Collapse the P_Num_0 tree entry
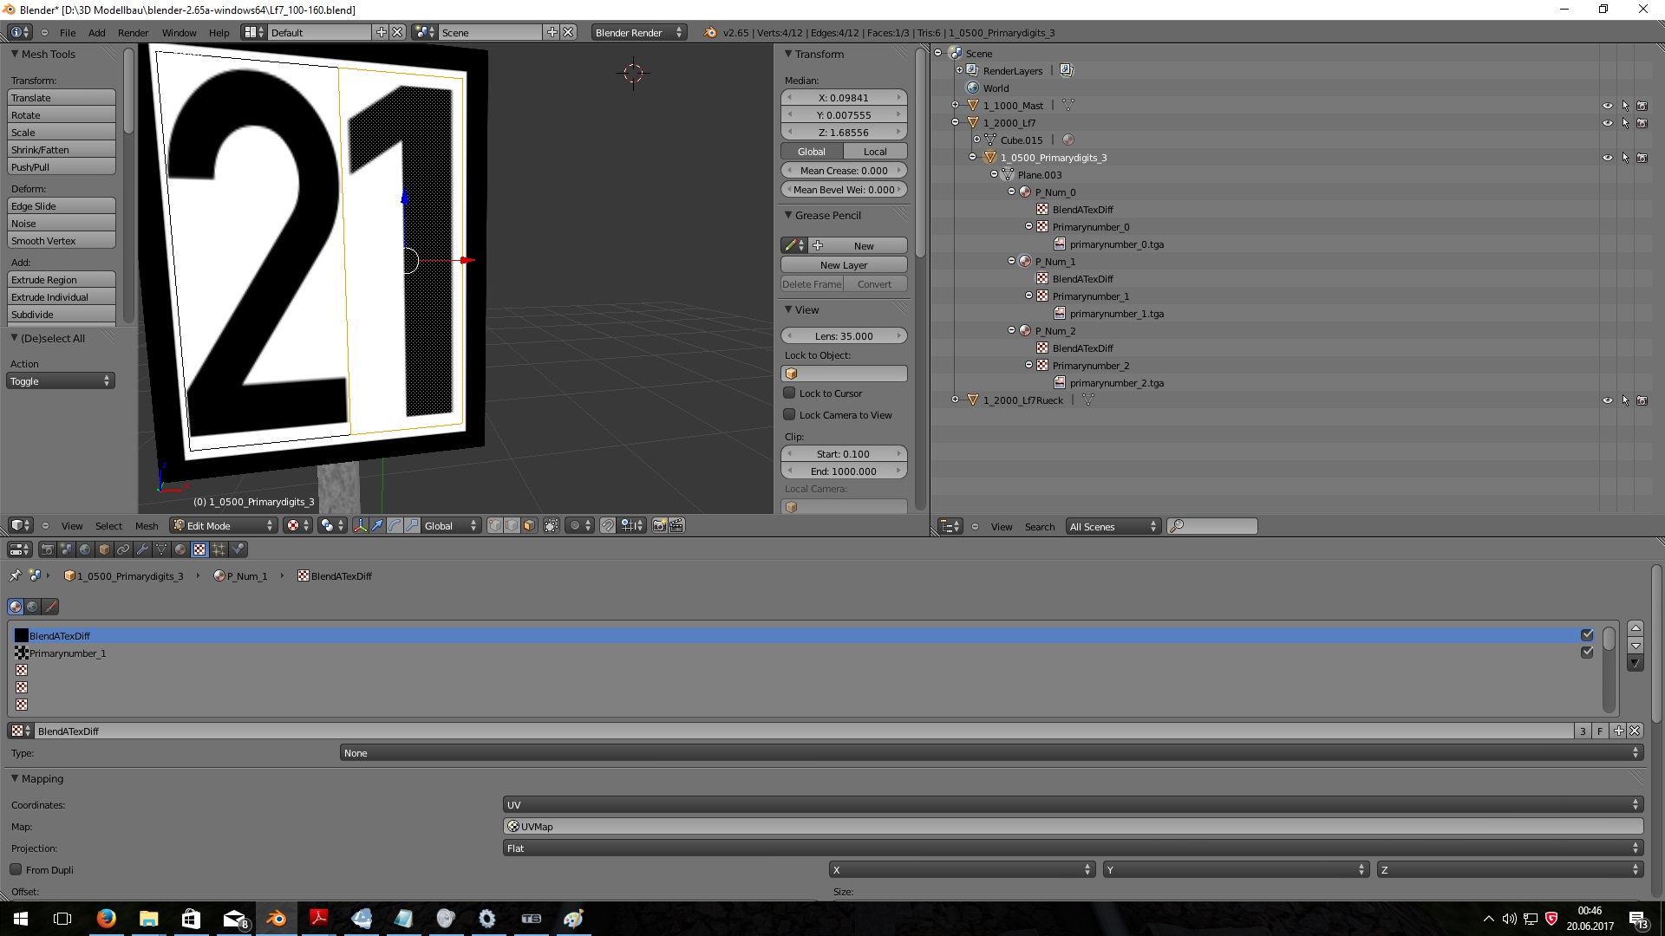This screenshot has height=936, width=1665. point(1011,192)
